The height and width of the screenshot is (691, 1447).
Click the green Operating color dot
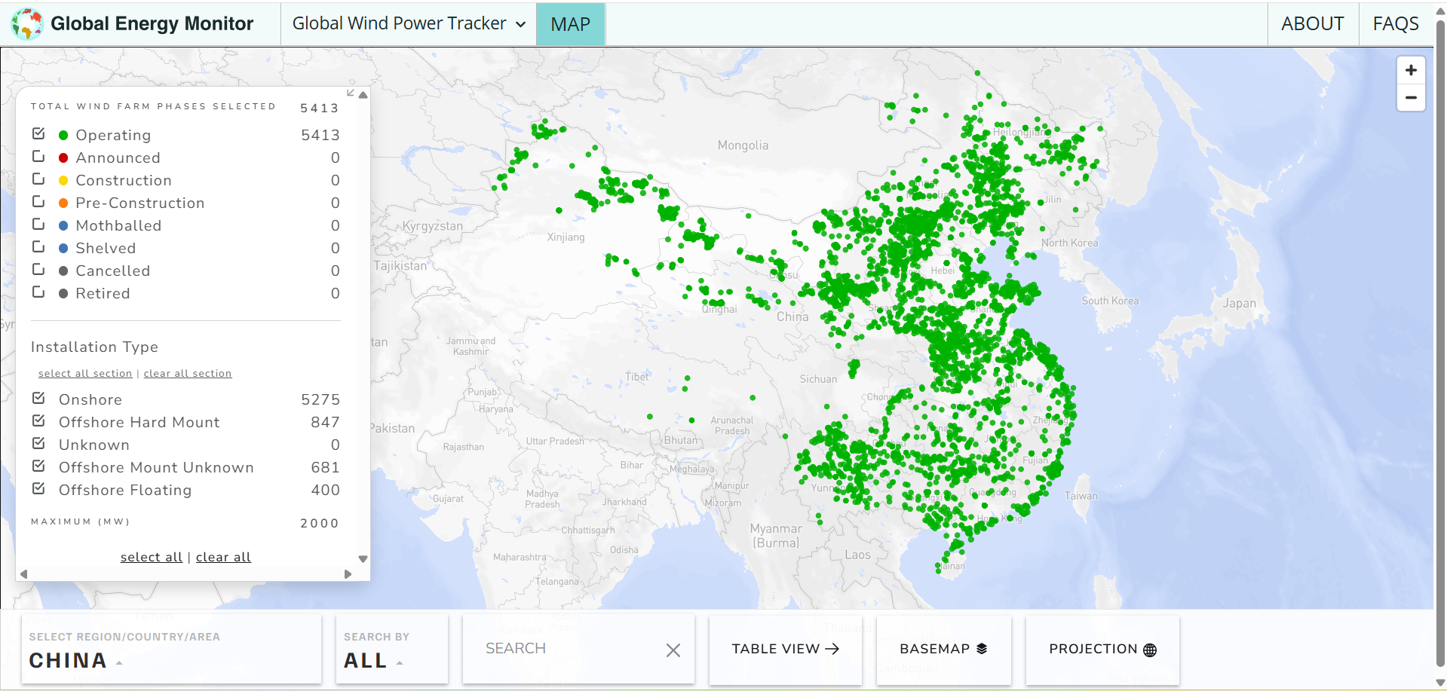point(63,136)
